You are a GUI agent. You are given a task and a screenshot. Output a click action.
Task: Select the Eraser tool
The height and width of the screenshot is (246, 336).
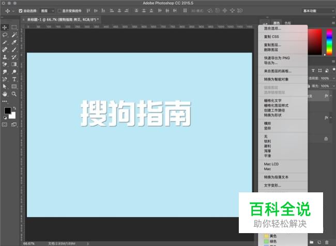tap(5, 64)
